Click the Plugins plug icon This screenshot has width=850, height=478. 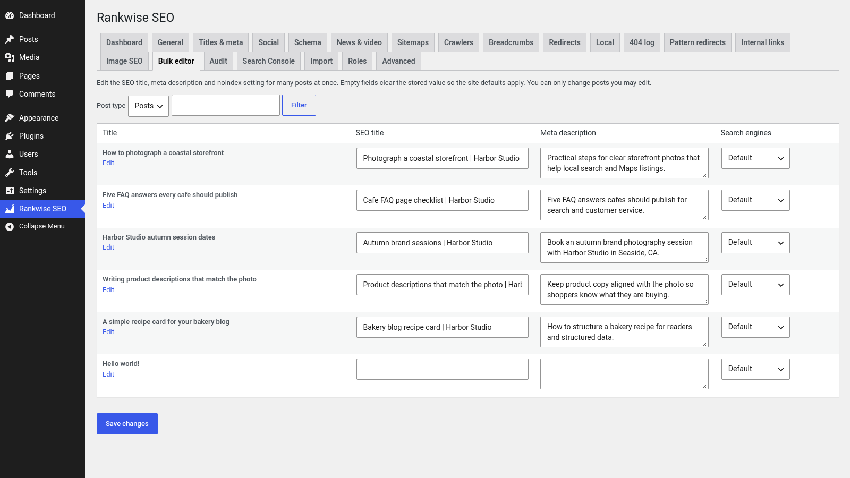pos(10,136)
